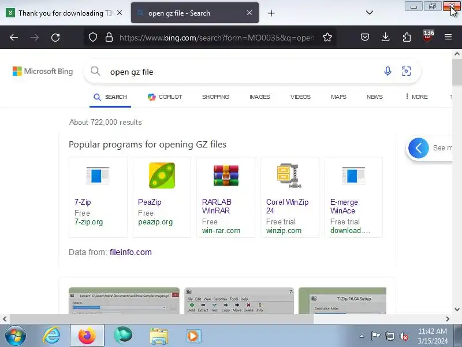Viewport: 462px width, 347px height.
Task: Open the Firefox downloads panel
Action: [385, 37]
